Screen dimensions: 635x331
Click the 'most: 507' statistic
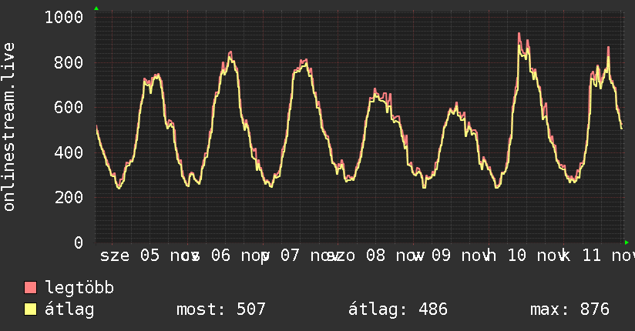221,310
